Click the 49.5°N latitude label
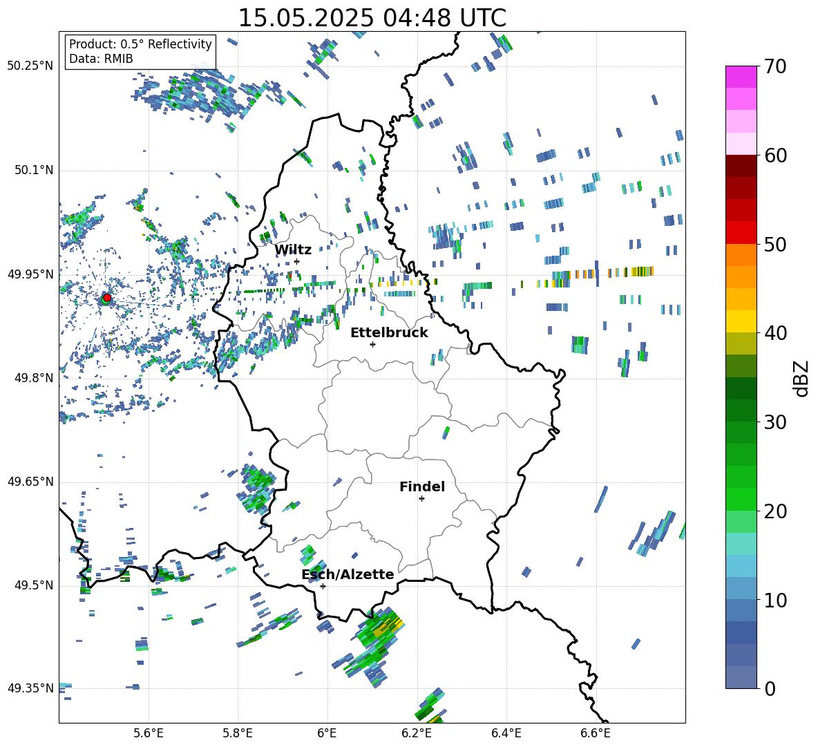The width and height of the screenshot is (818, 747). (33, 585)
